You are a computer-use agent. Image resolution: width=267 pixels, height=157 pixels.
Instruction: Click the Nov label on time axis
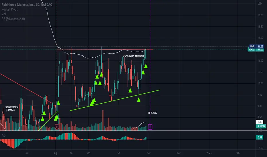coord(149,153)
